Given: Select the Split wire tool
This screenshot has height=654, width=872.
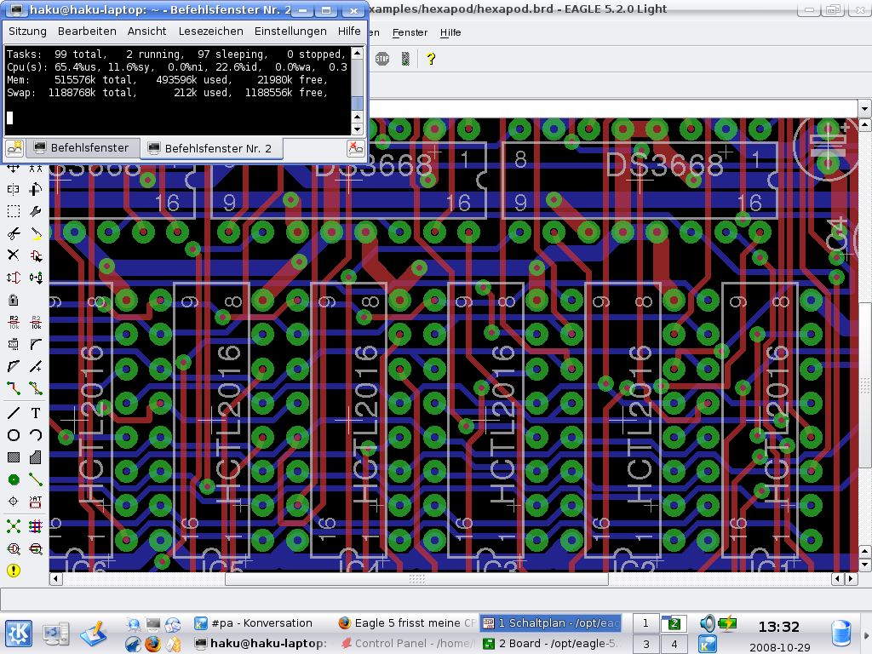Looking at the screenshot, I should coord(14,366).
